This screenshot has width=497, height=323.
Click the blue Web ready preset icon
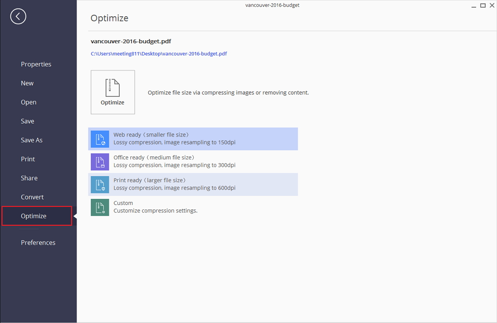pyautogui.click(x=100, y=139)
